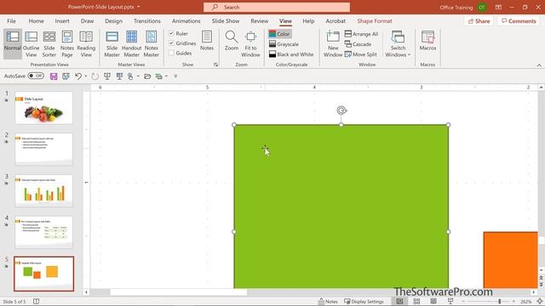Click the rotation handle above the green rectangle
This screenshot has width=545, height=306.
click(341, 110)
